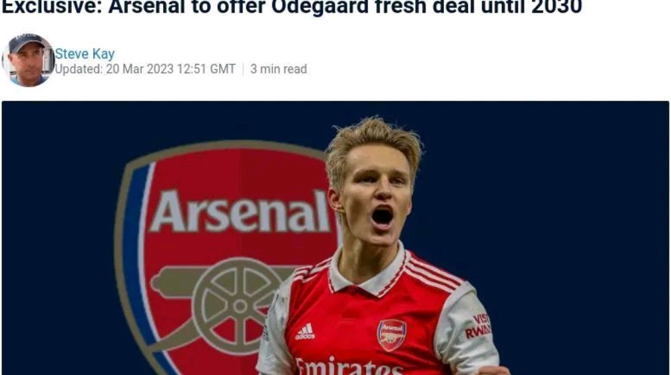Viewport: 671px width, 375px height.
Task: Open the Odegaard fresh deal headline
Action: (292, 7)
